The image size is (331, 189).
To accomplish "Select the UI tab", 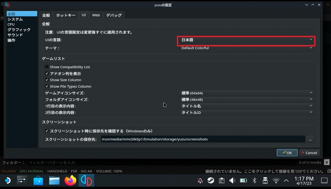I will click(x=84, y=15).
